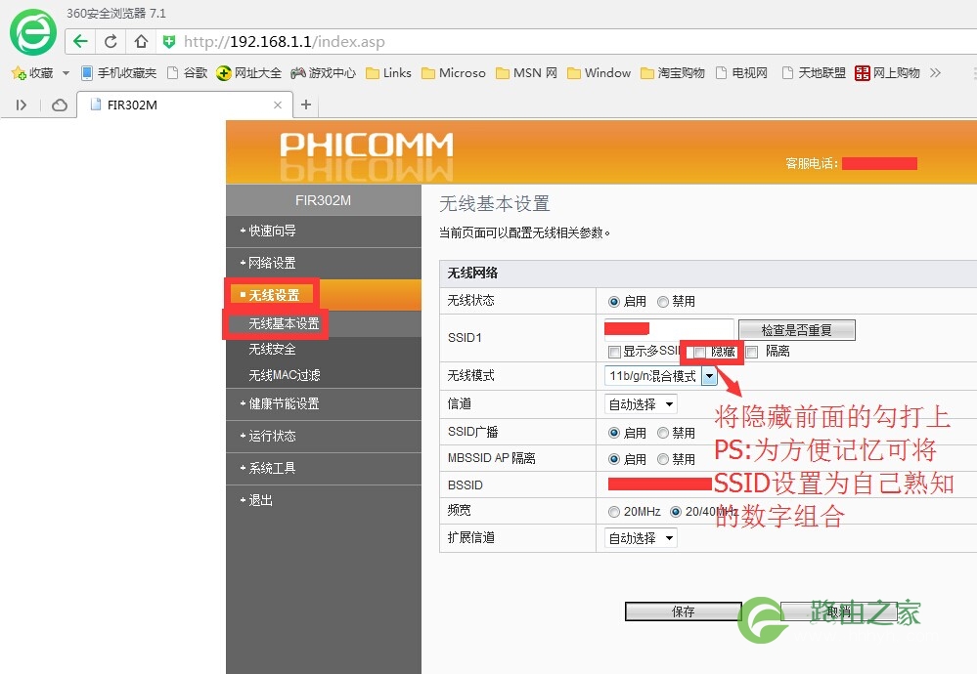Screen dimensions: 977x674
Task: Expand the 收藏 dropdown arrow
Action: 67,73
